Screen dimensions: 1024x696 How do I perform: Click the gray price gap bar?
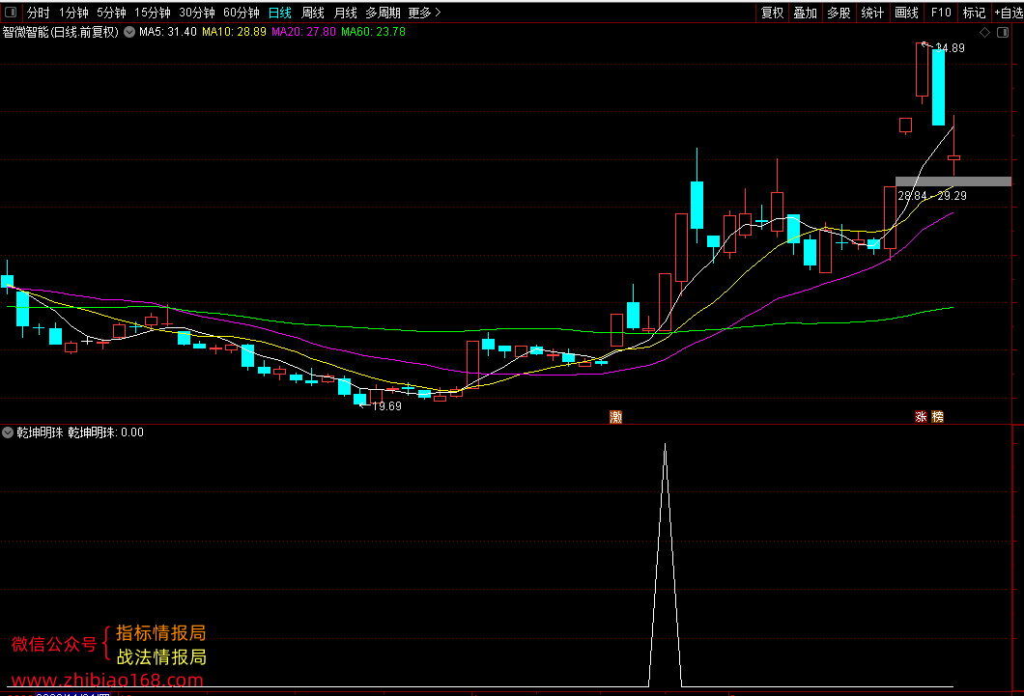pyautogui.click(x=953, y=181)
